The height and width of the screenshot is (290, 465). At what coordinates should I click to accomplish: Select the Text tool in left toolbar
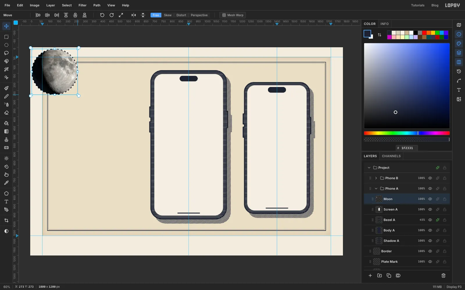click(x=6, y=202)
